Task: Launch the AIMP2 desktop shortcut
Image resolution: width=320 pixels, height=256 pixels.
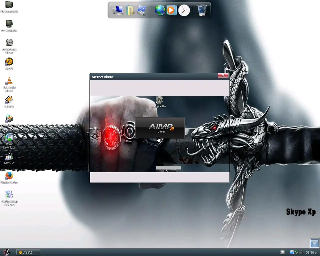Action: (x=9, y=64)
